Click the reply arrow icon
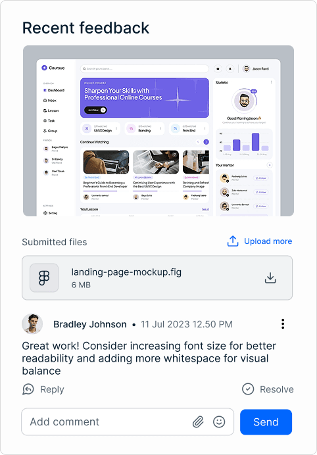The width and height of the screenshot is (317, 455). click(x=28, y=389)
